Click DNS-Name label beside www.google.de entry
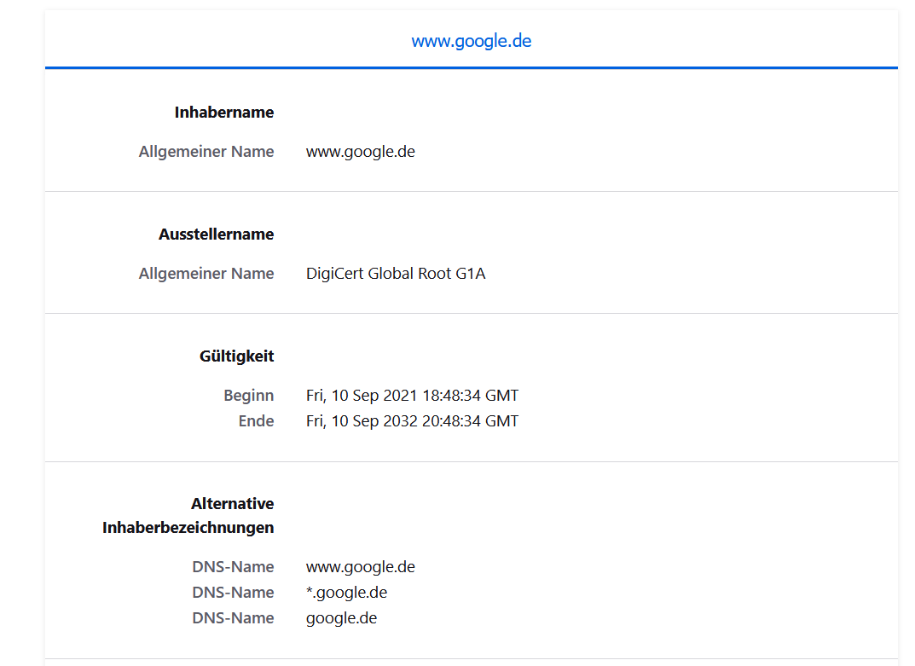 (x=233, y=567)
